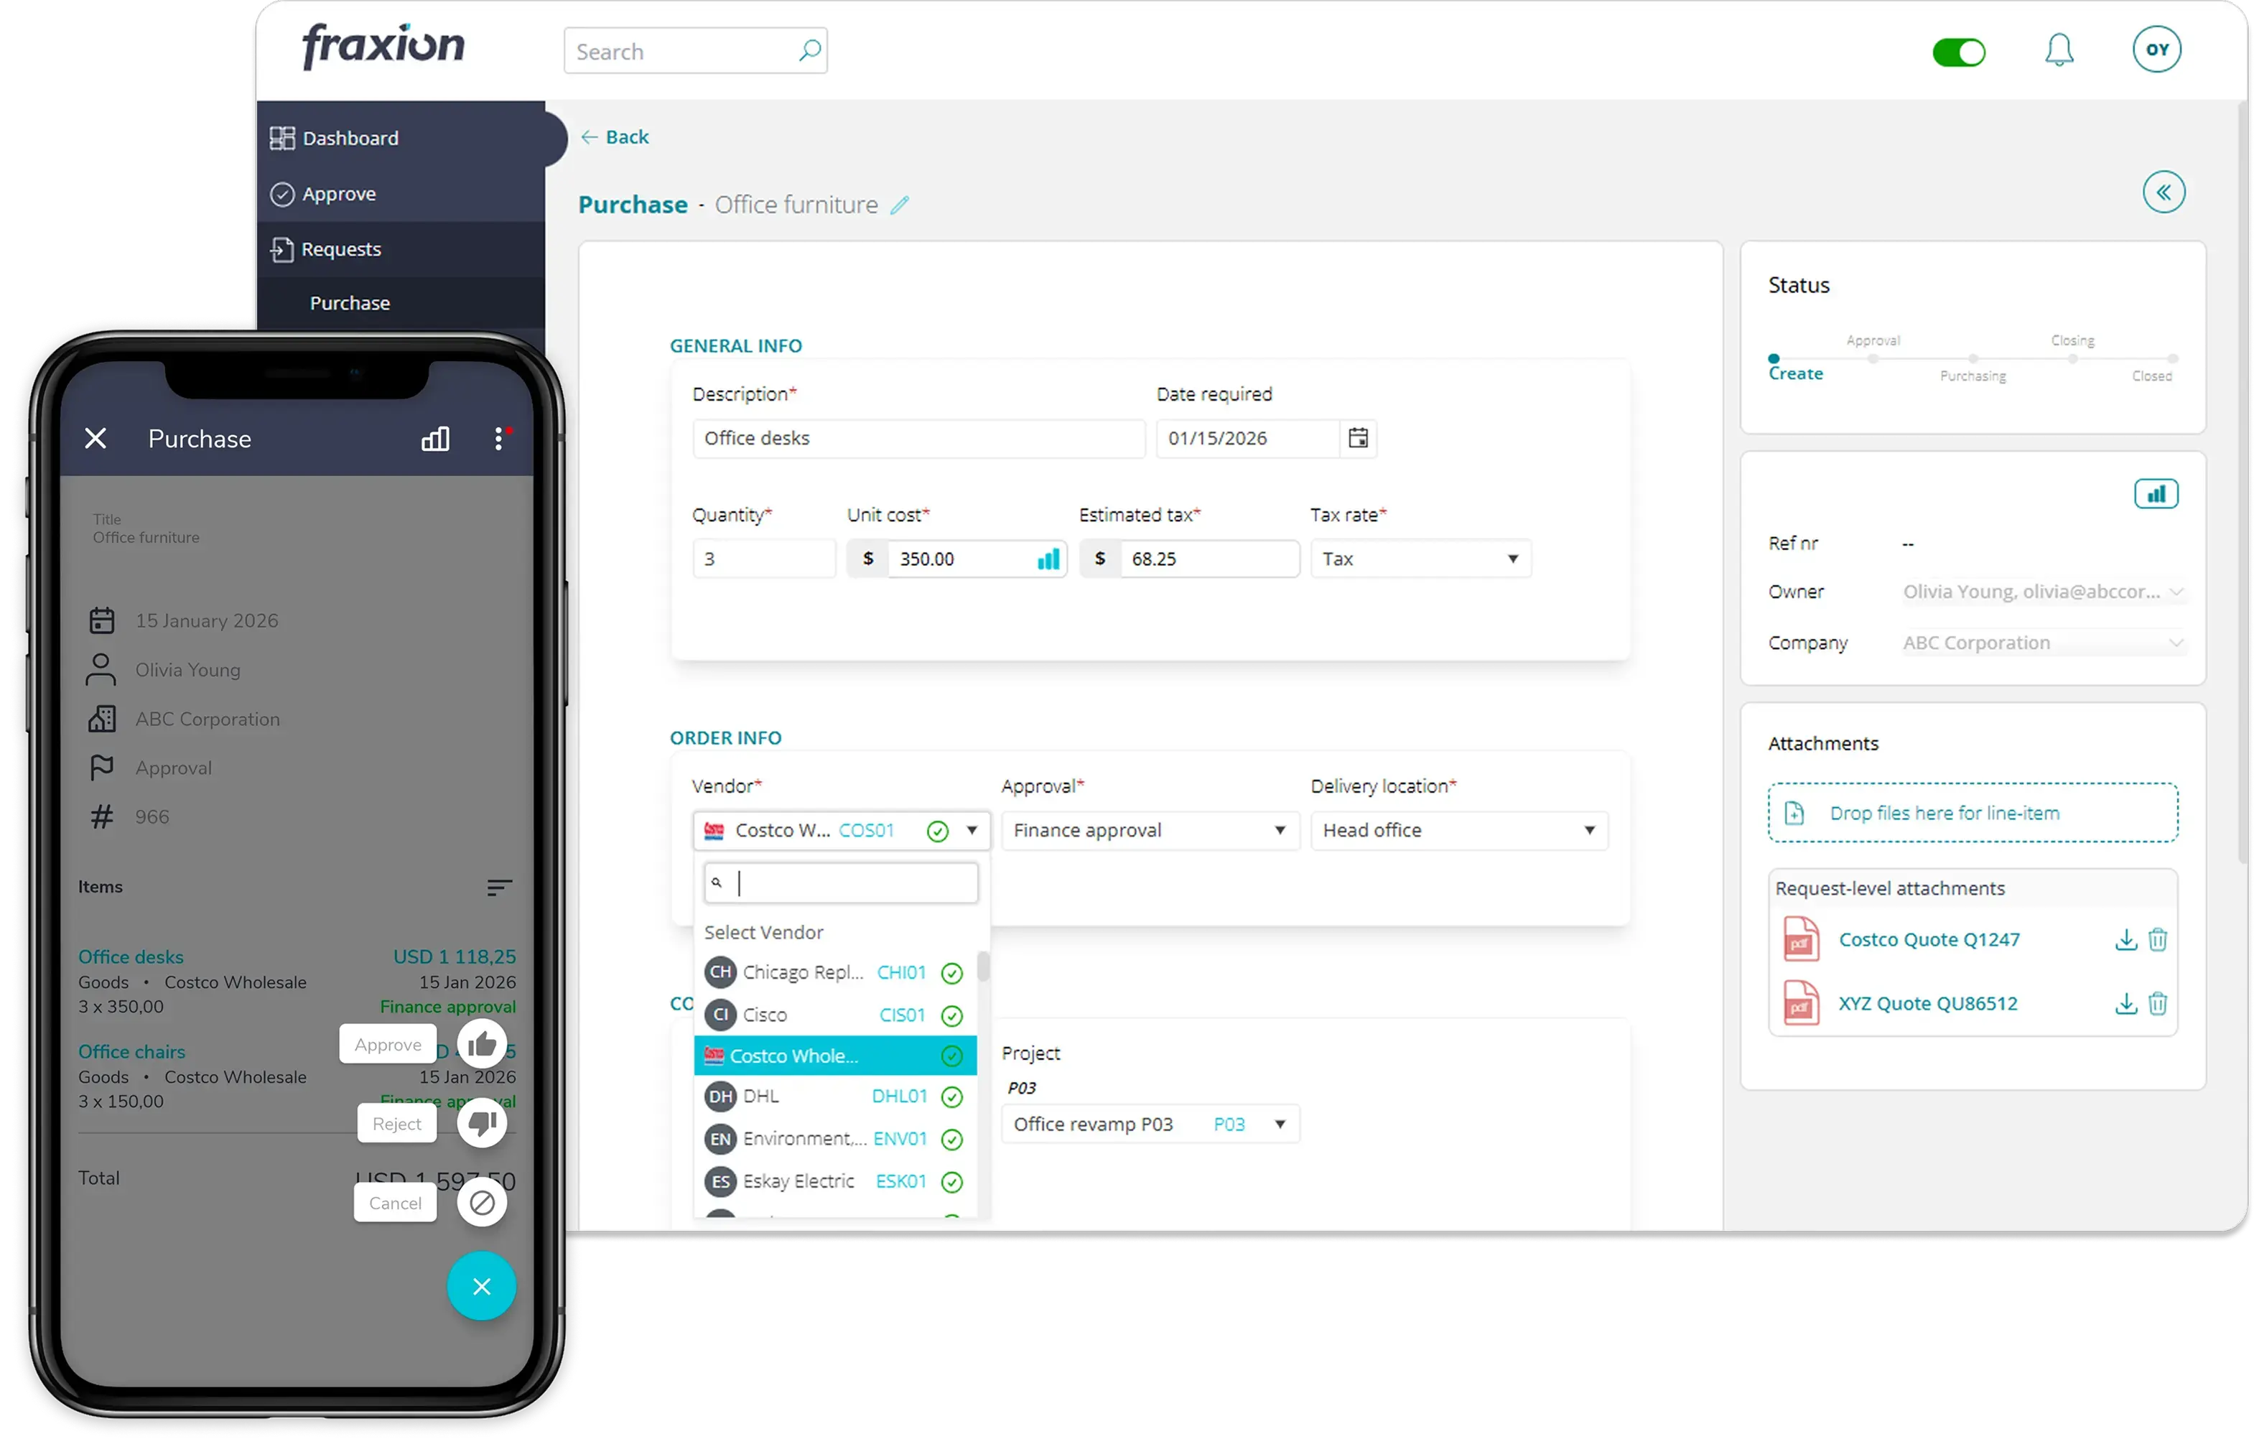Tap the thumbs-down Reject icon on the phone
Viewport: 2254px width, 1439px height.
[x=482, y=1124]
